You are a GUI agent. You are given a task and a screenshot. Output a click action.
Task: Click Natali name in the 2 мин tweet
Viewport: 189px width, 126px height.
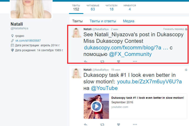tap(87, 29)
